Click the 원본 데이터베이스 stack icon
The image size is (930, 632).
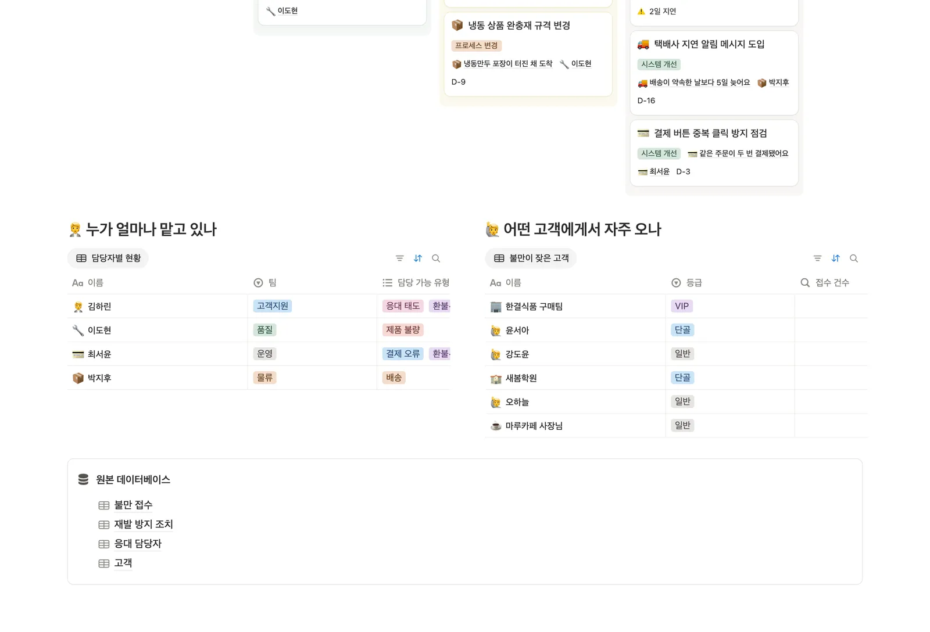click(x=84, y=479)
